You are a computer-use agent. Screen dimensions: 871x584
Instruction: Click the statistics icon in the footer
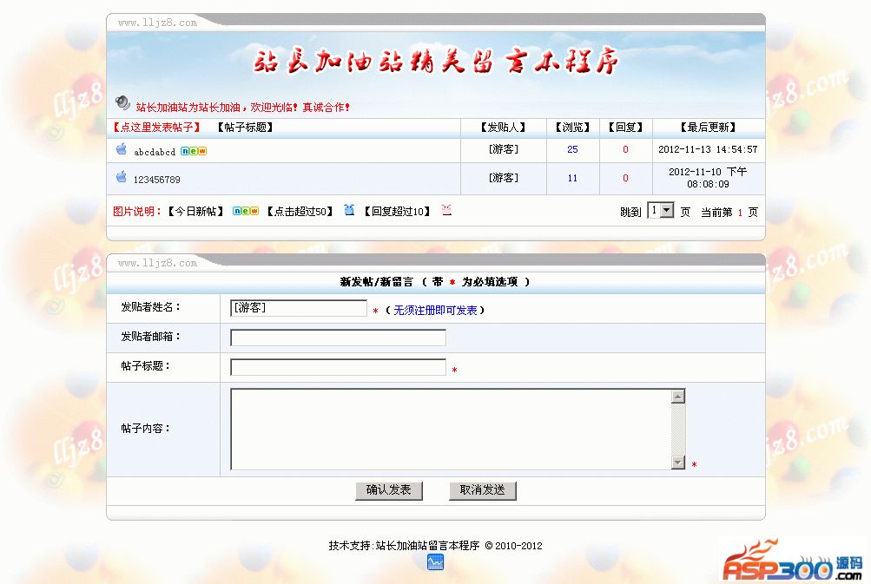click(436, 562)
